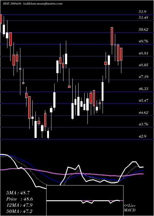Click the BSE 500456 ticker title
The image size is (154, 216).
coord(12,4)
